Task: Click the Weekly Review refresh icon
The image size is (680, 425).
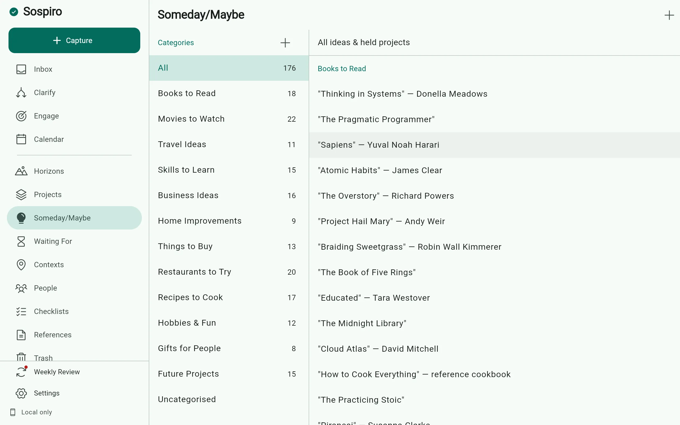Action: (21, 372)
